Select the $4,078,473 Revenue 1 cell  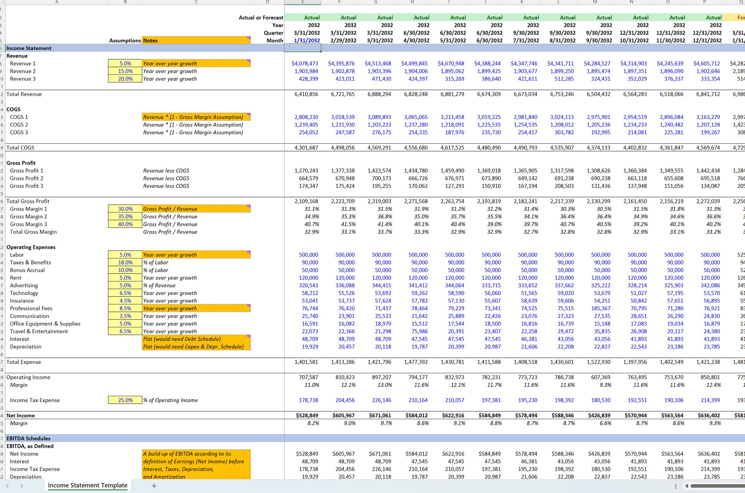click(x=303, y=64)
